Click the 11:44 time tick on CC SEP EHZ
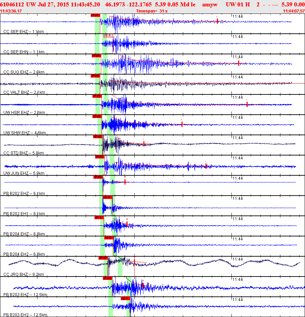305x317 pixels. point(238,16)
